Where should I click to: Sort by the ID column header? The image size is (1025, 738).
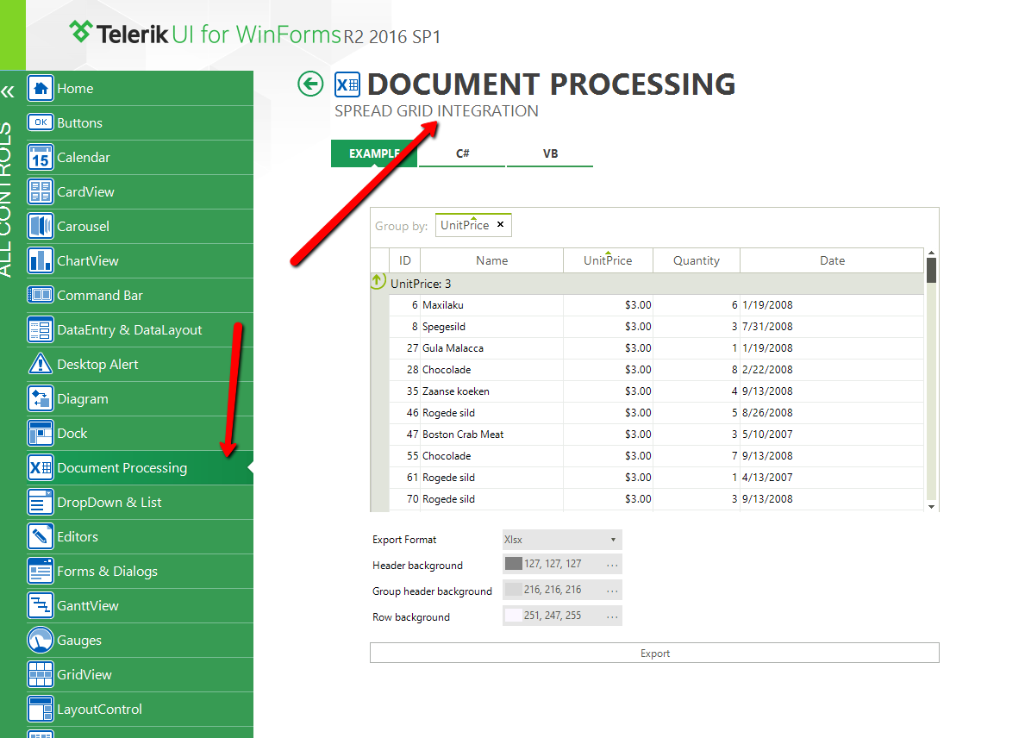coord(404,260)
